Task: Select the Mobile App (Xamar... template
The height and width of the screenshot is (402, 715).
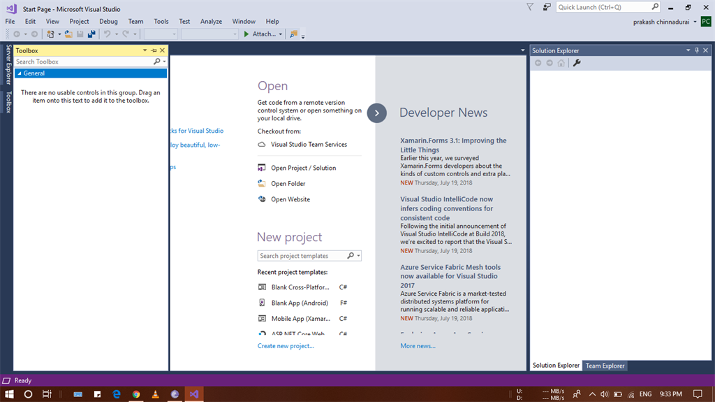Action: pyautogui.click(x=300, y=318)
